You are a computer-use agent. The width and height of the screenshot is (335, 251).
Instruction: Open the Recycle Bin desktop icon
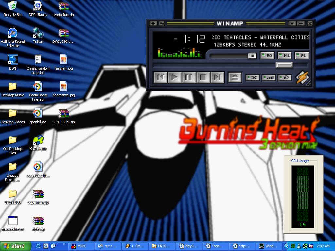click(x=12, y=6)
